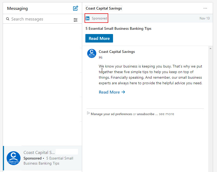Click the Coast Capital Savings sender name in the message
This screenshot has height=172, width=217.
(117, 52)
